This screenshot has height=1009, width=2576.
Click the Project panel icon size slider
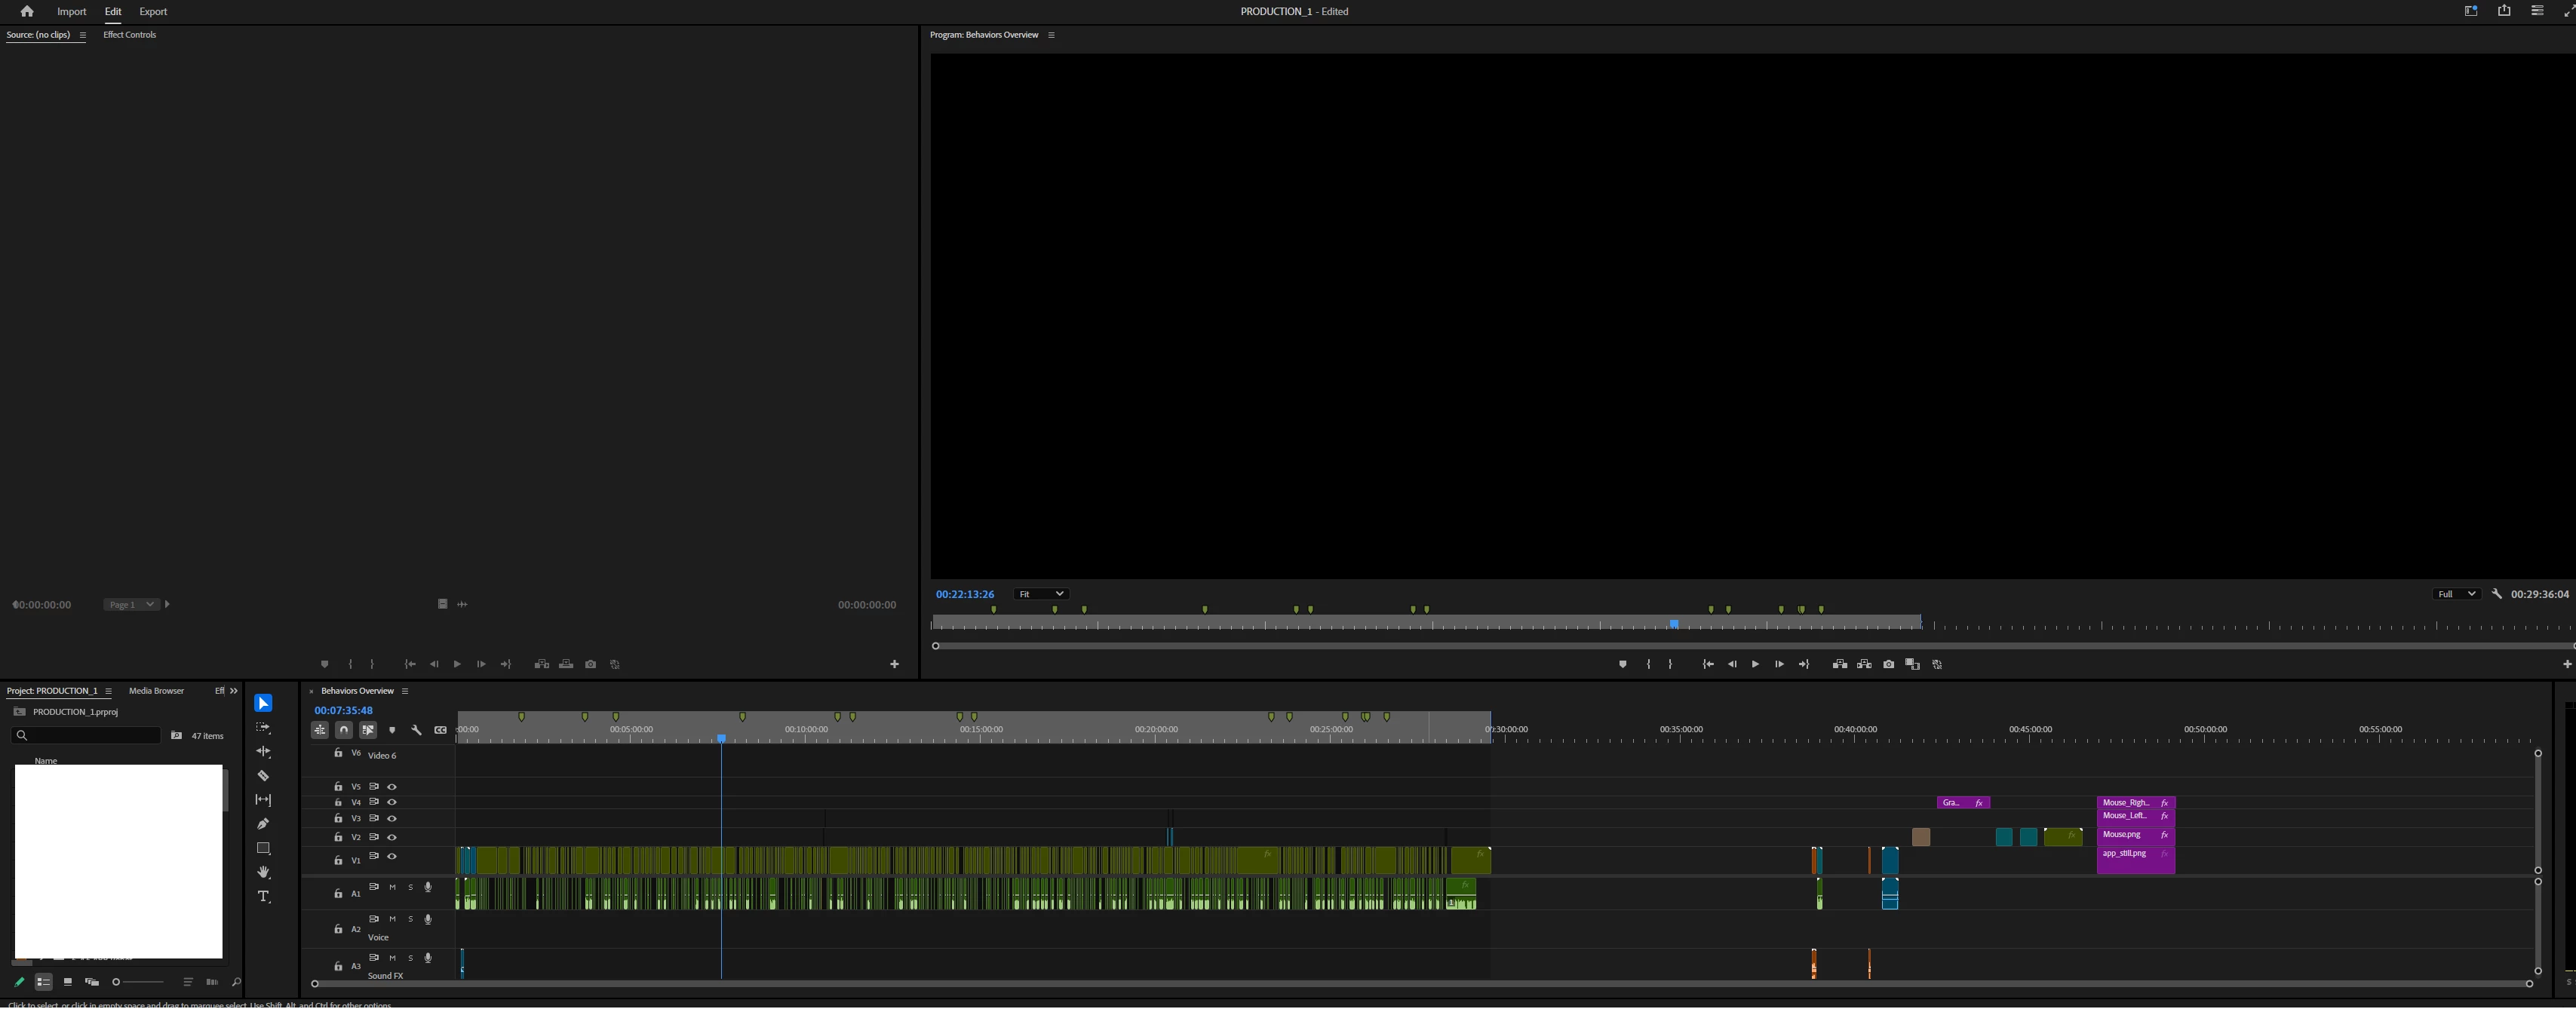(138, 982)
